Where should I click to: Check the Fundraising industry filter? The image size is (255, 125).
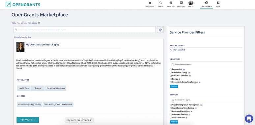[171, 69]
